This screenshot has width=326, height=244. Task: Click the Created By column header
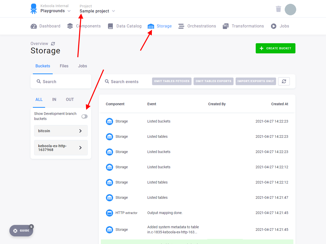[217, 104]
